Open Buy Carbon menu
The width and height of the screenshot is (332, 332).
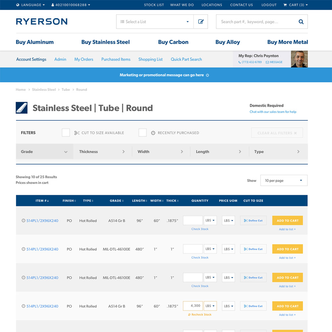(x=173, y=42)
